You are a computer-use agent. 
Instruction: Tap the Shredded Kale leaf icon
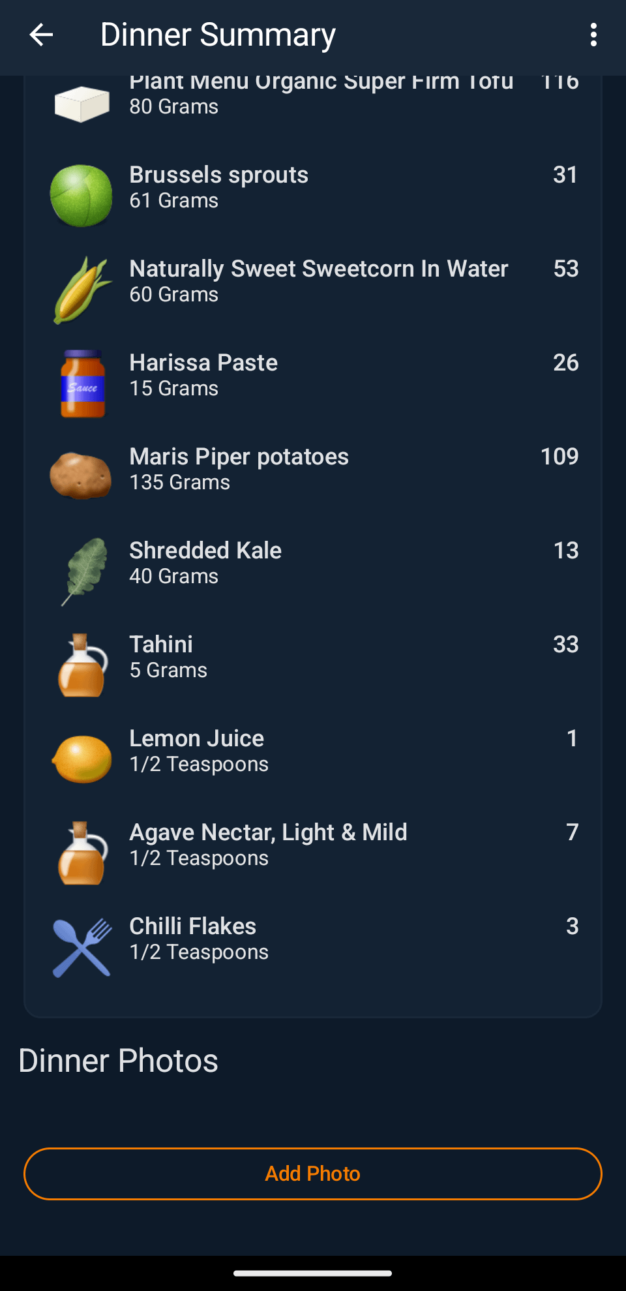pos(83,571)
